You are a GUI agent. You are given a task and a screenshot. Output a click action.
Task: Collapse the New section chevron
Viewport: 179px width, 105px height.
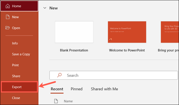coord(45,8)
